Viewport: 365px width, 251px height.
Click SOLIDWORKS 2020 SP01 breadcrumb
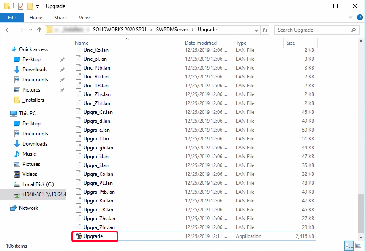[120, 30]
